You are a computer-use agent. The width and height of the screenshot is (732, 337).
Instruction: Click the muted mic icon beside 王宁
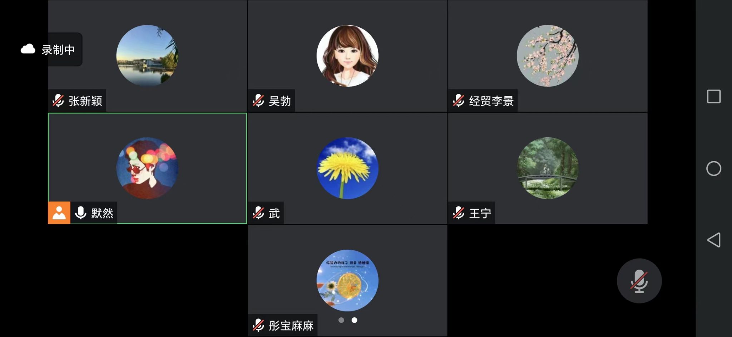point(459,213)
